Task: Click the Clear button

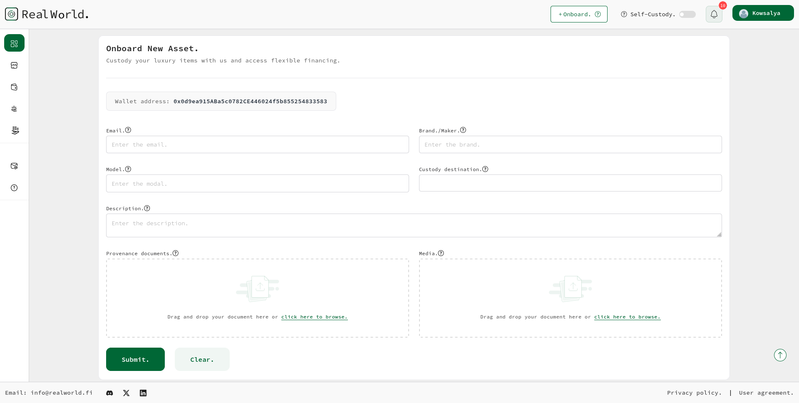Action: coord(202,359)
